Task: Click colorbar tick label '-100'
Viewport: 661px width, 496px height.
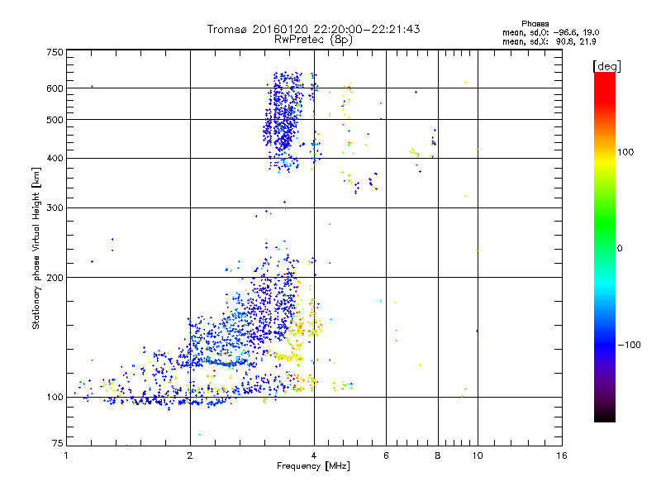Action: [629, 345]
